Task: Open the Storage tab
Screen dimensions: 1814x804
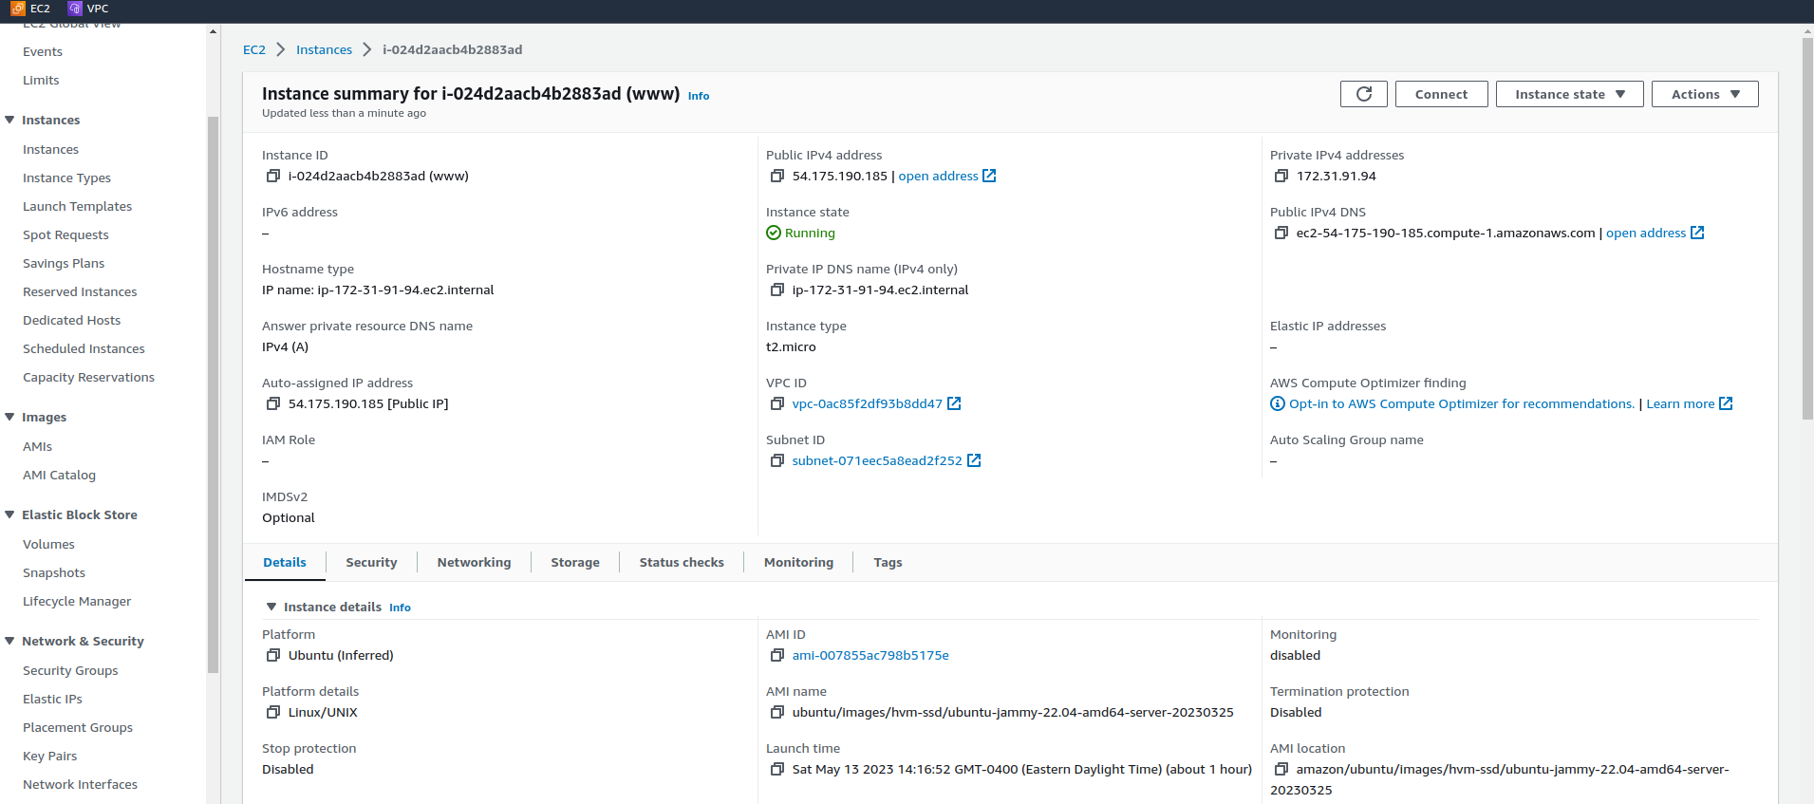Action: [x=575, y=562]
